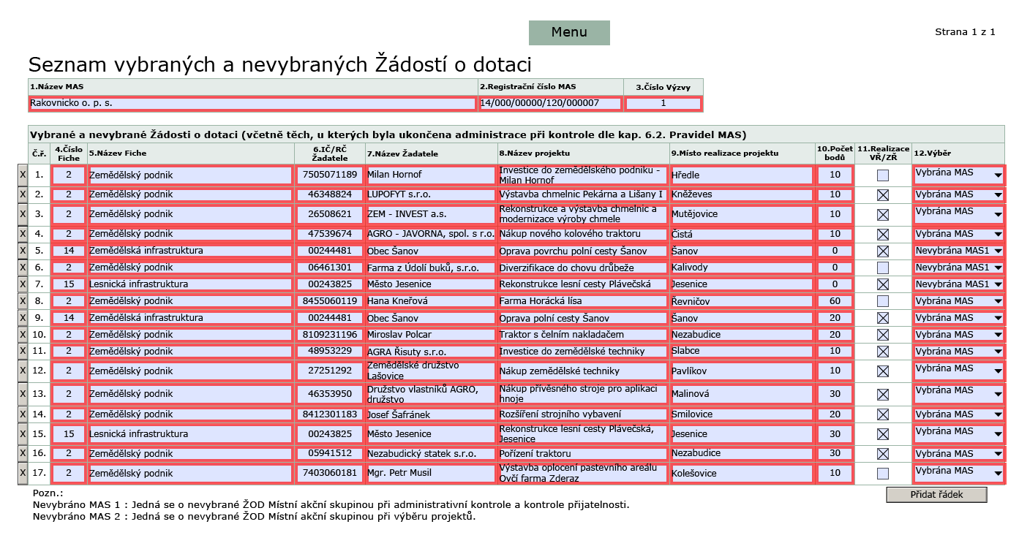Click the Počet bodů field in row 8
The width and height of the screenshot is (1019, 546).
(835, 301)
